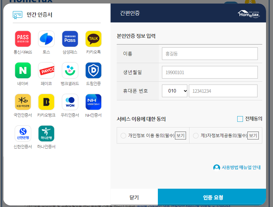Screen dimensions: 273x207
Task: Select the 신한인증서 bank icon
Action: [23, 133]
